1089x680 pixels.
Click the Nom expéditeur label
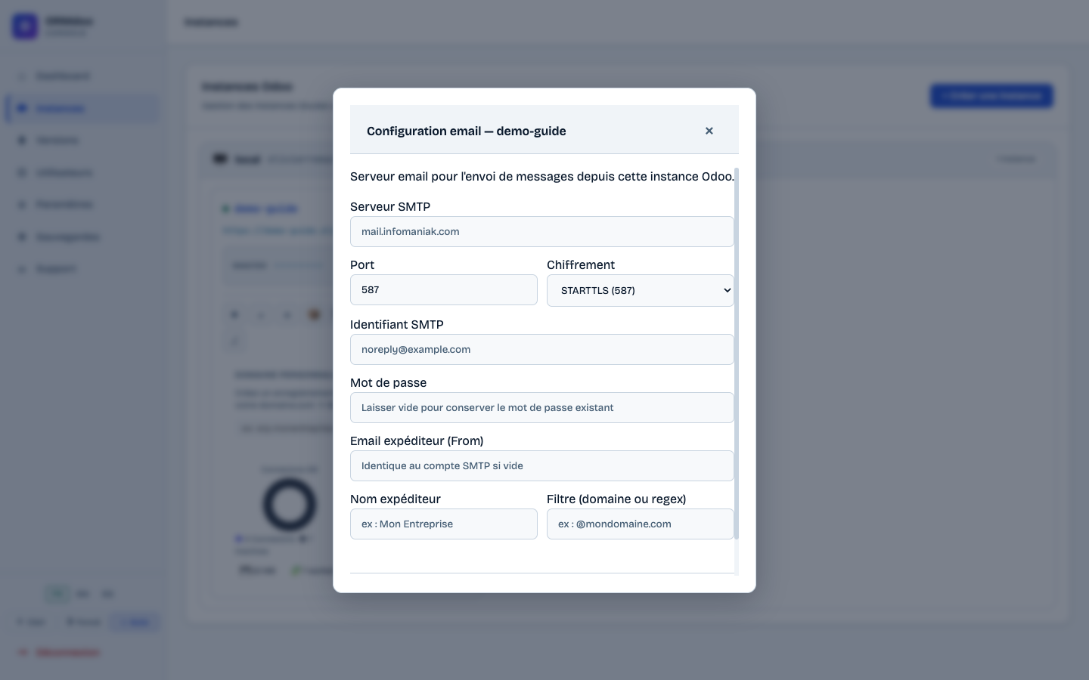396,499
